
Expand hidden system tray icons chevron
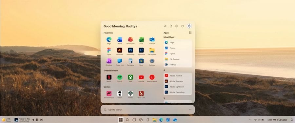pos(250,120)
